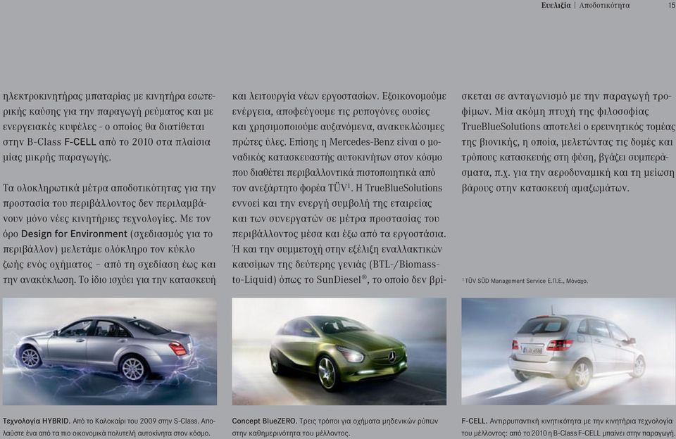Click the text "(BTL-/Biomass-" in the middle column

[405, 265]
